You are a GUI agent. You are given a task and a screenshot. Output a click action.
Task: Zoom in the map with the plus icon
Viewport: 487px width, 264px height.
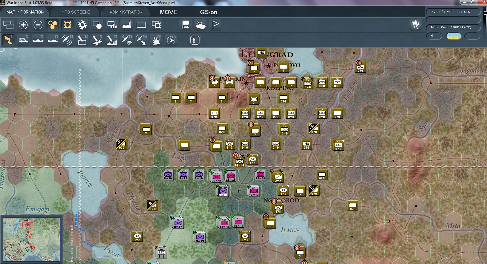[23, 25]
